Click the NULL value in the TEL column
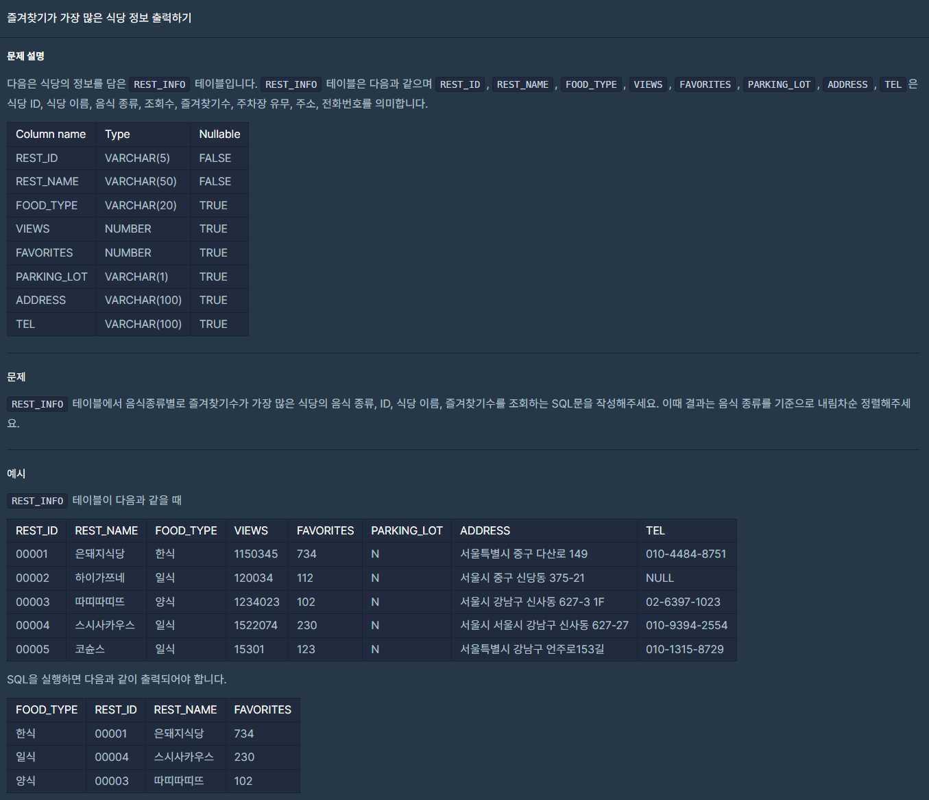This screenshot has width=929, height=800. pyautogui.click(x=660, y=578)
